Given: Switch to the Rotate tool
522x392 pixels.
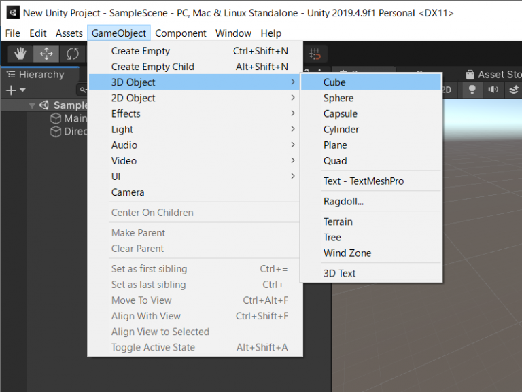Looking at the screenshot, I should [x=72, y=54].
